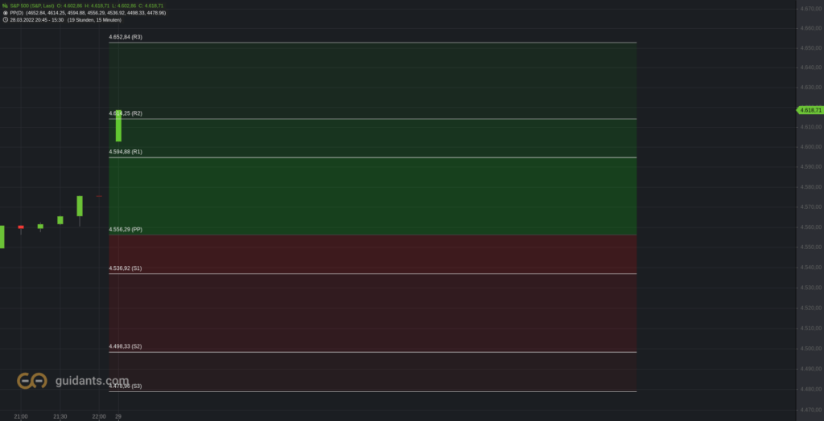Screen dimensions: 824x421
Task: Click the PP pivot label 4.556,29
Action: click(x=125, y=230)
